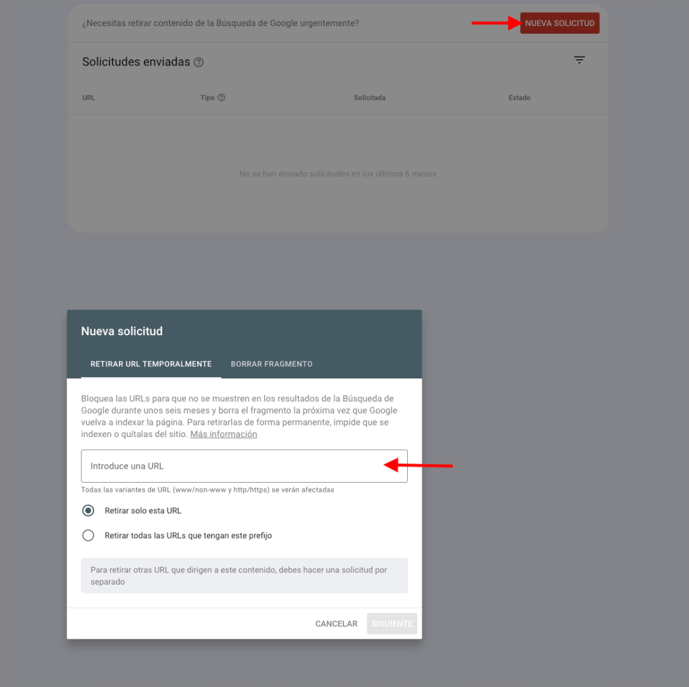Screen dimensions: 689x687
Task: Click the CANCELAR button
Action: pos(336,624)
